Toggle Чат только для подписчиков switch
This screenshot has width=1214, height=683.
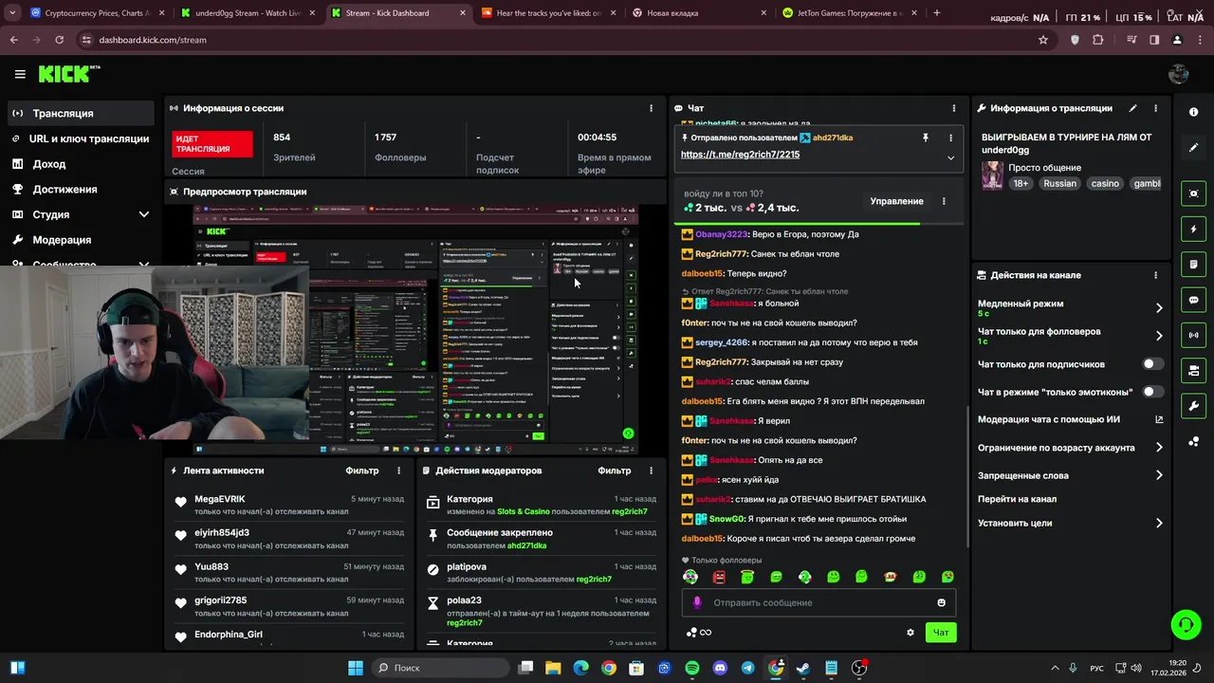click(x=1152, y=364)
